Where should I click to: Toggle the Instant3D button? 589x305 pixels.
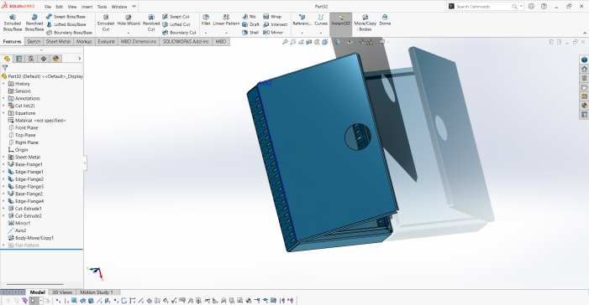340,20
